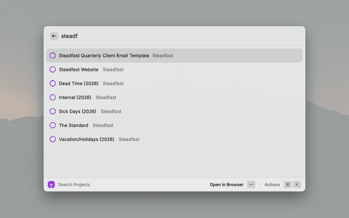Click the search field containing 'steadf'
This screenshot has height=218, width=349.
pos(174,36)
